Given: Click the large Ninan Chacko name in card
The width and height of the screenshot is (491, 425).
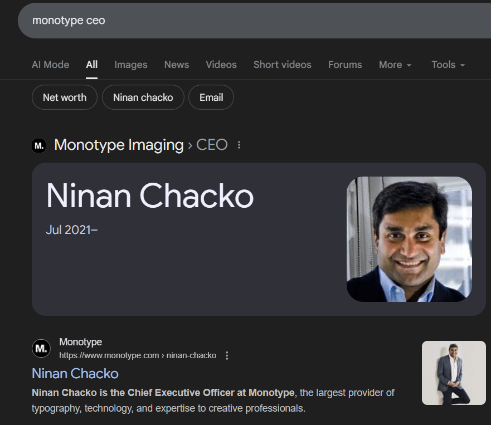Looking at the screenshot, I should click(150, 196).
